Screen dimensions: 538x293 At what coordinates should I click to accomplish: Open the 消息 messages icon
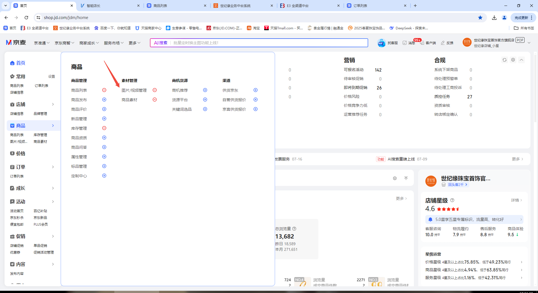(405, 43)
